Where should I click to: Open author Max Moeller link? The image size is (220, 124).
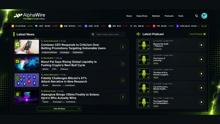tap(48, 58)
